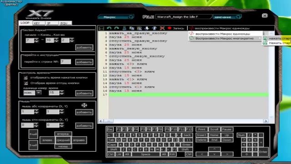
Task: Click the back key on virtual keyboard
Action: pos(187,135)
